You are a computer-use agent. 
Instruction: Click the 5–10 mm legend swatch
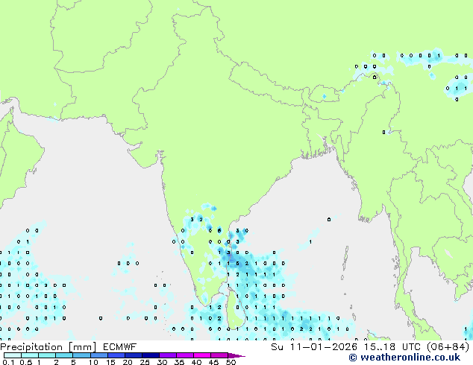(x=81, y=355)
